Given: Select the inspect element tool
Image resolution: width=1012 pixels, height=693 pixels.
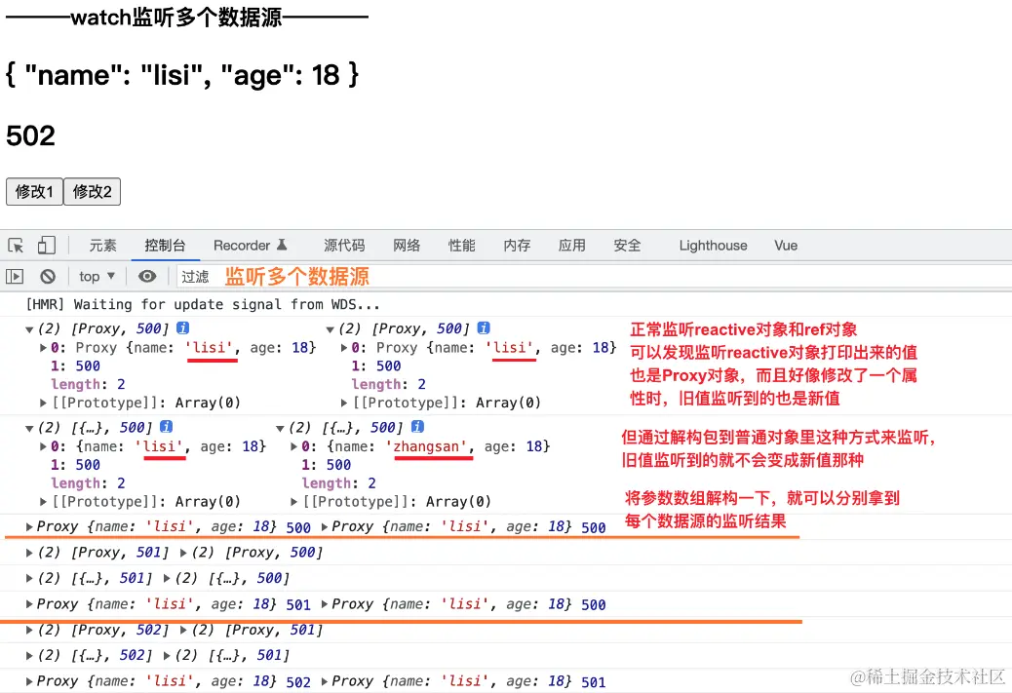Looking at the screenshot, I should click(x=17, y=246).
